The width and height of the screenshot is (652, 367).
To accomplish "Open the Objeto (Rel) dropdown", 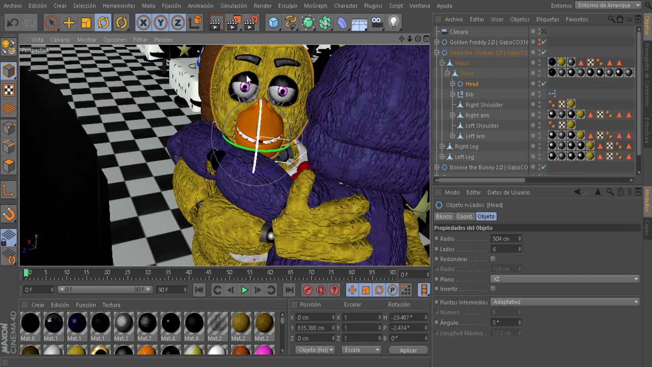I will click(x=316, y=350).
